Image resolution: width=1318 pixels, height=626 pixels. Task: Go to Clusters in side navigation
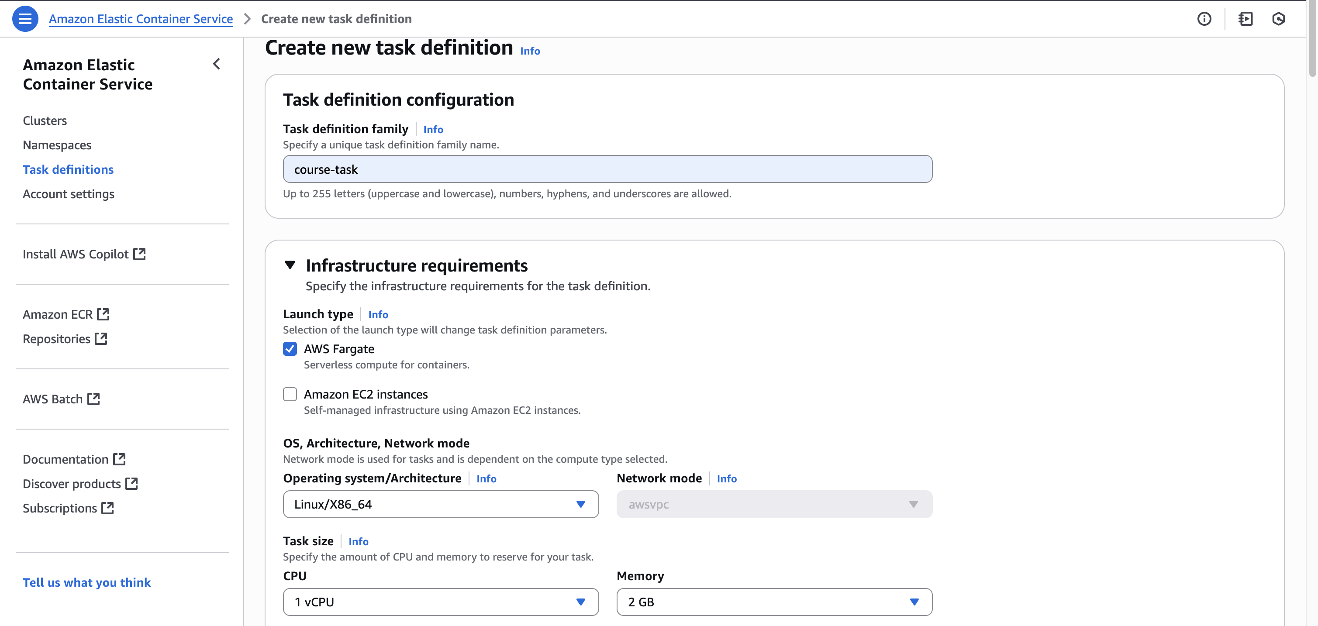[45, 120]
